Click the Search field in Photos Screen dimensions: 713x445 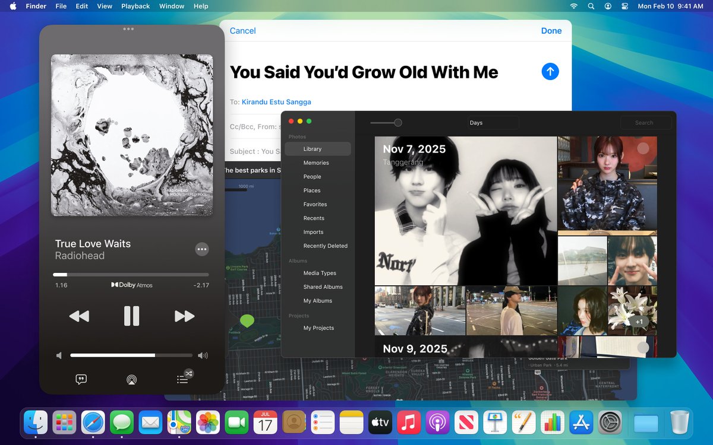click(x=646, y=123)
